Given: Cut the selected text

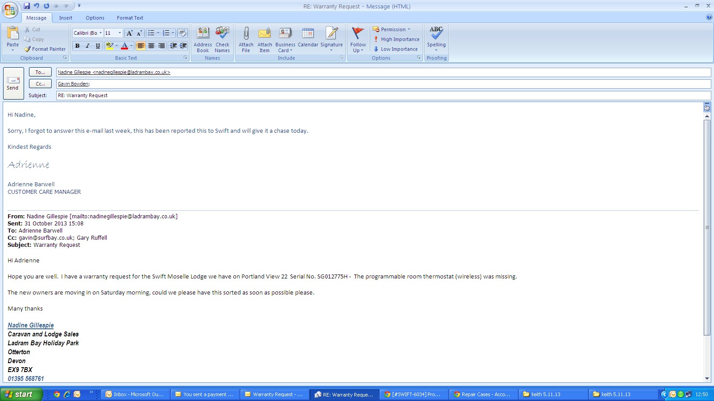Looking at the screenshot, I should 32,29.
